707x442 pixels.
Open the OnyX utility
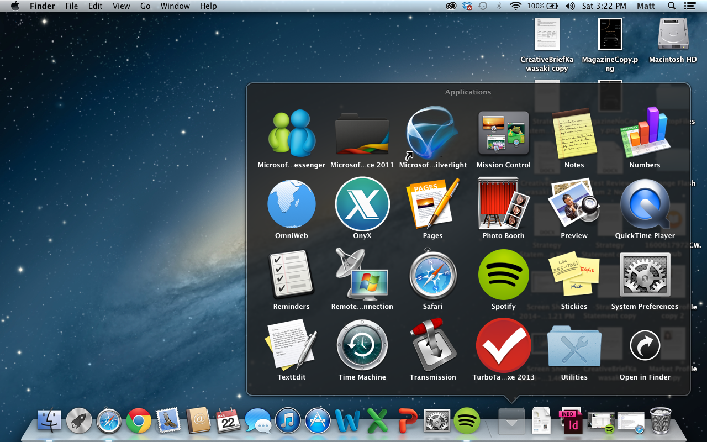click(362, 204)
